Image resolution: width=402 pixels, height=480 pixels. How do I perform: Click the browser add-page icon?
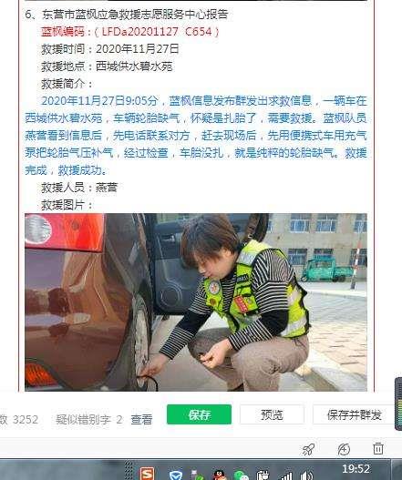point(344,449)
